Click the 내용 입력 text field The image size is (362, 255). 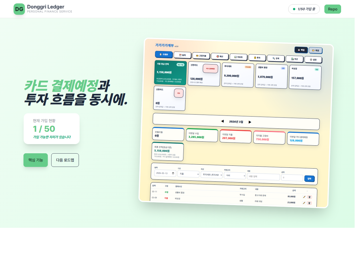(x=263, y=177)
